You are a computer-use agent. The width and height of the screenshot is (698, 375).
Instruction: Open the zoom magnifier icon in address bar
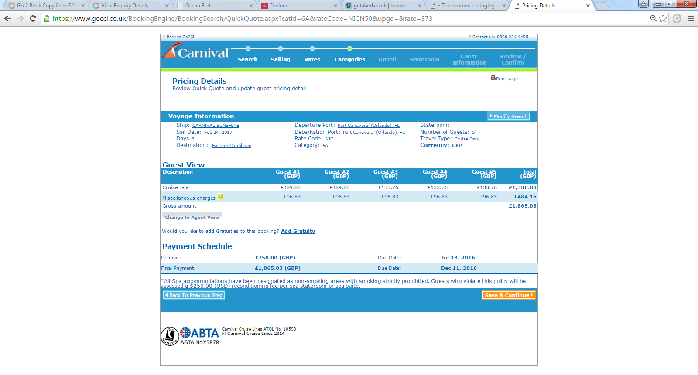(x=653, y=18)
